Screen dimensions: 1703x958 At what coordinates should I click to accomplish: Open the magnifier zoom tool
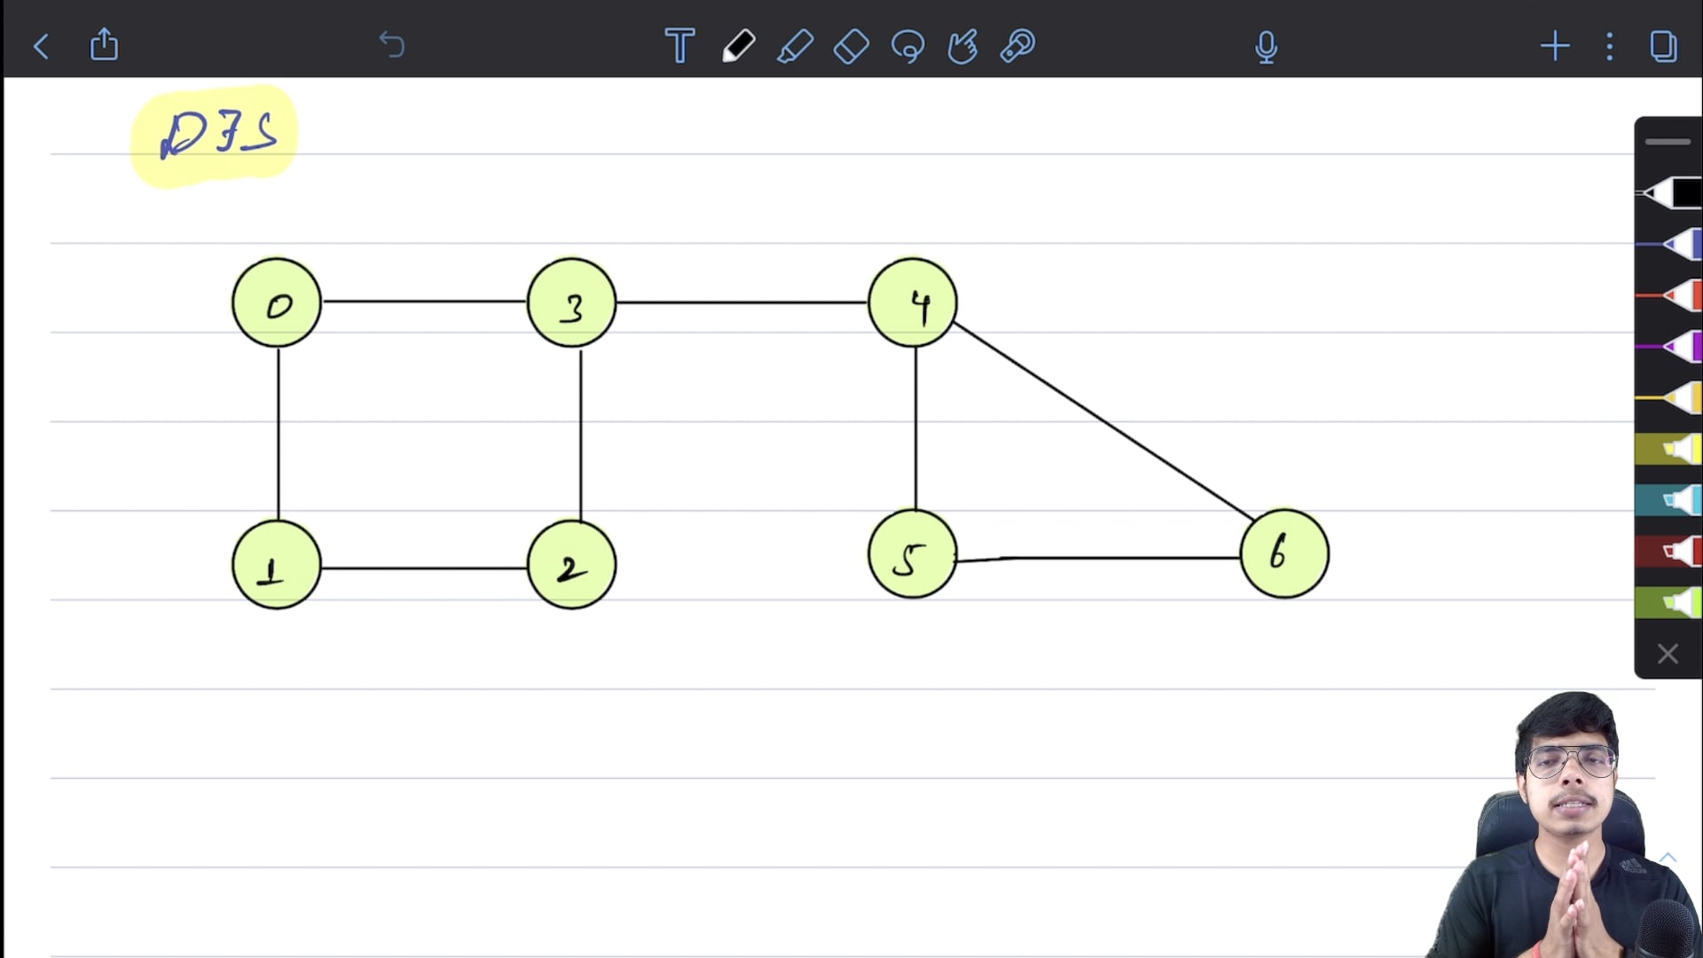click(1018, 46)
